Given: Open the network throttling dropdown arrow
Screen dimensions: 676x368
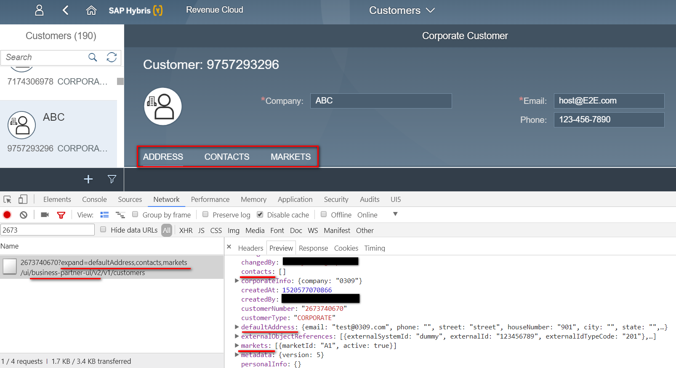Looking at the screenshot, I should click(x=395, y=214).
